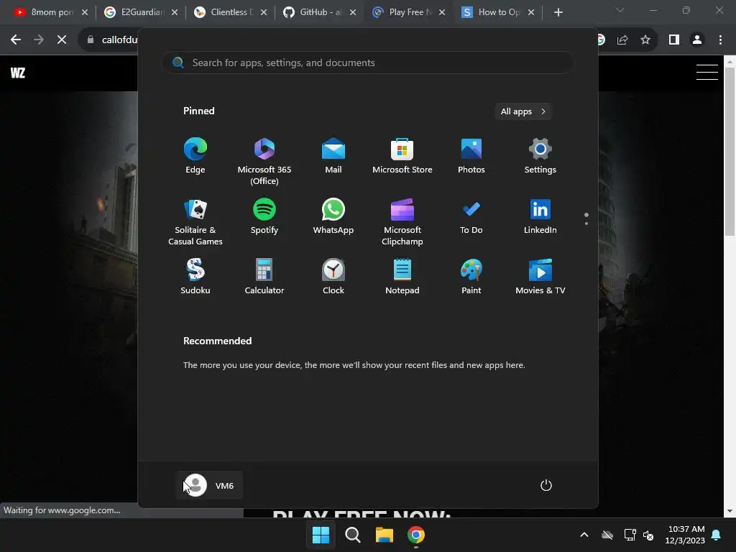
Task: Open taskbar Search
Action: 352,535
